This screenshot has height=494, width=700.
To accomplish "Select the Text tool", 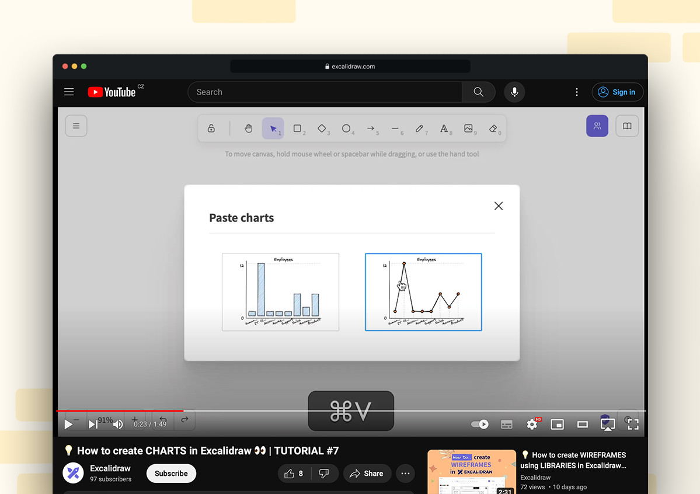I will click(444, 128).
